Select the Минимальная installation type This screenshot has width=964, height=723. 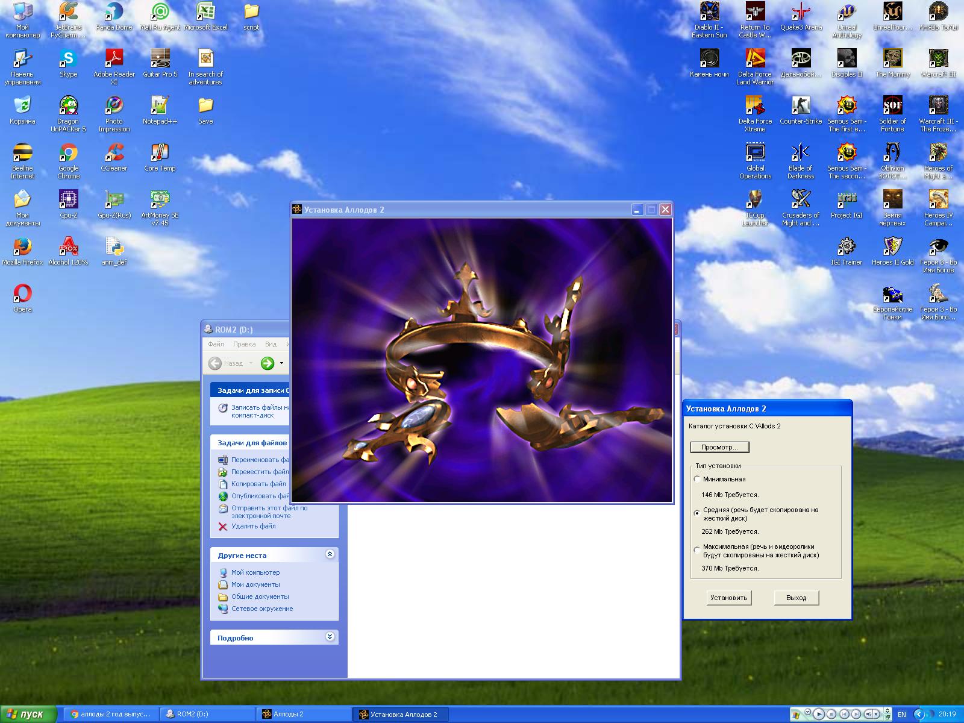(x=697, y=480)
